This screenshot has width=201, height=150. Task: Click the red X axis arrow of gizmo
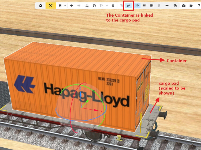coord(97,110)
